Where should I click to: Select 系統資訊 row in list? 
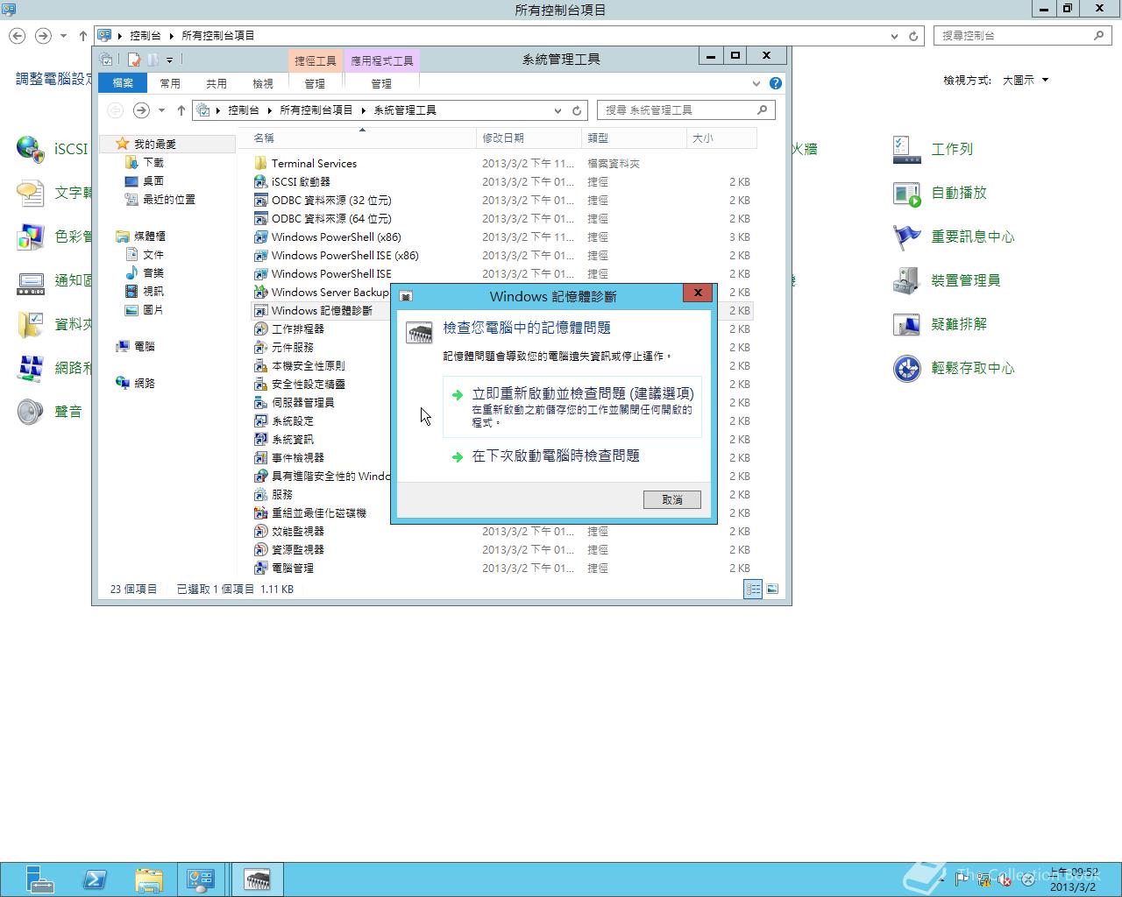click(503, 439)
